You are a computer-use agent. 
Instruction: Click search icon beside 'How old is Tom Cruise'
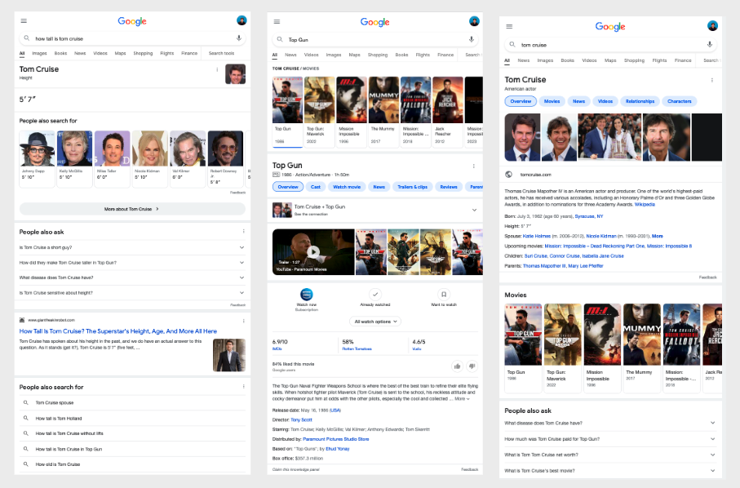[x=26, y=464]
